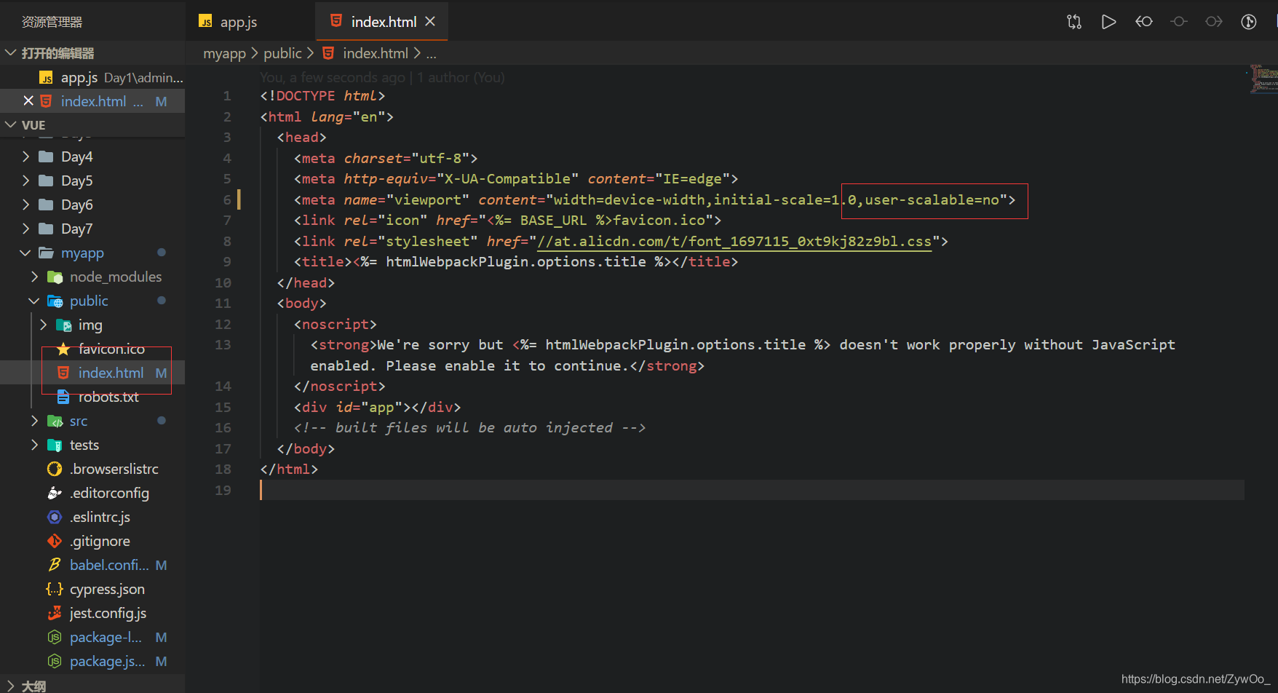Click the Run play icon in toolbar
Viewport: 1278px width, 693px height.
(x=1108, y=22)
